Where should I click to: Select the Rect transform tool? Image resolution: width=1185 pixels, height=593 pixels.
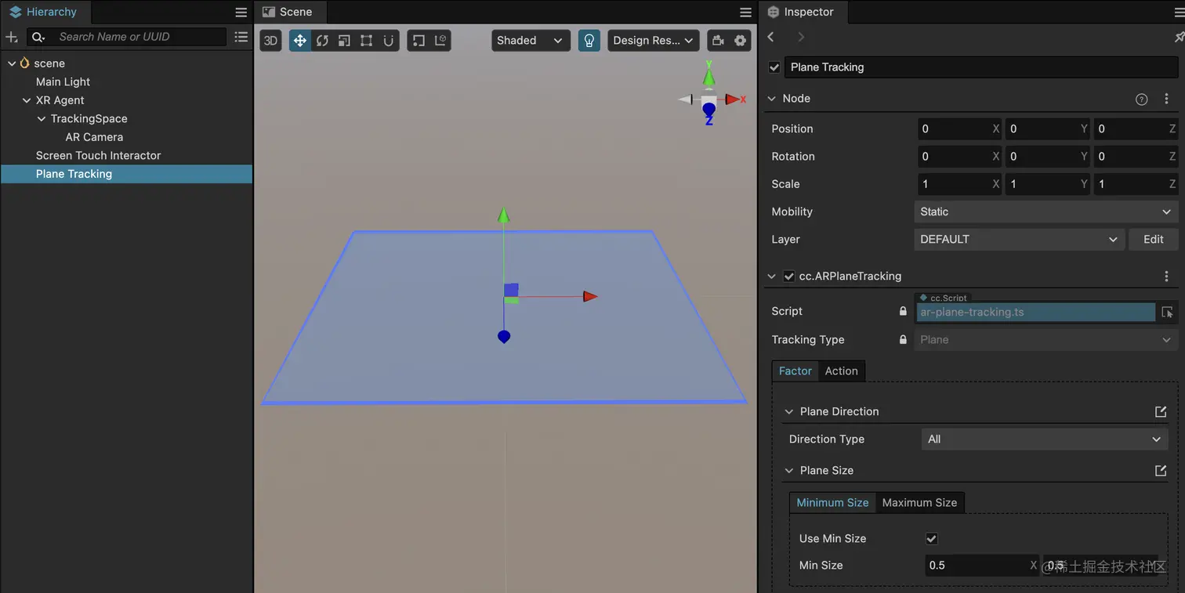pyautogui.click(x=366, y=40)
